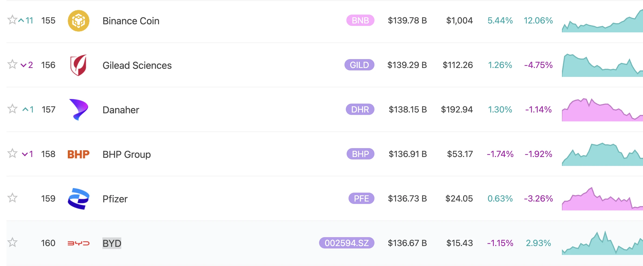Open BHP Group via its logo

click(78, 154)
